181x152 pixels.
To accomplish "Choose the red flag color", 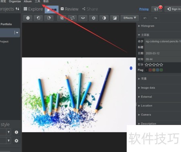I will [x=150, y=70].
